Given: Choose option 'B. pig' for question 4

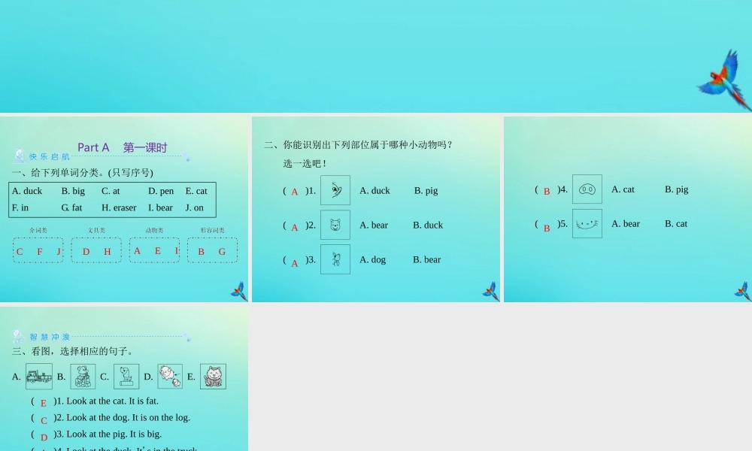Looking at the screenshot, I should coord(676,189).
